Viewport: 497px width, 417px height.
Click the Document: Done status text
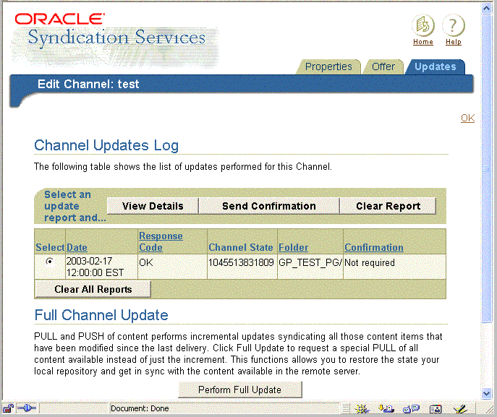click(140, 408)
